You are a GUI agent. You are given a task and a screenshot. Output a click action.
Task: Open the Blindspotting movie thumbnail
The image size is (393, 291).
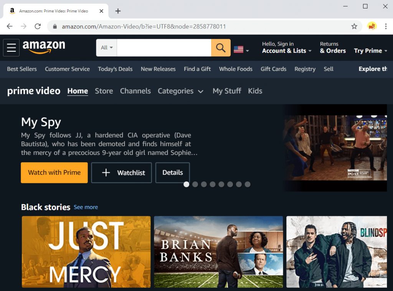[x=337, y=252]
